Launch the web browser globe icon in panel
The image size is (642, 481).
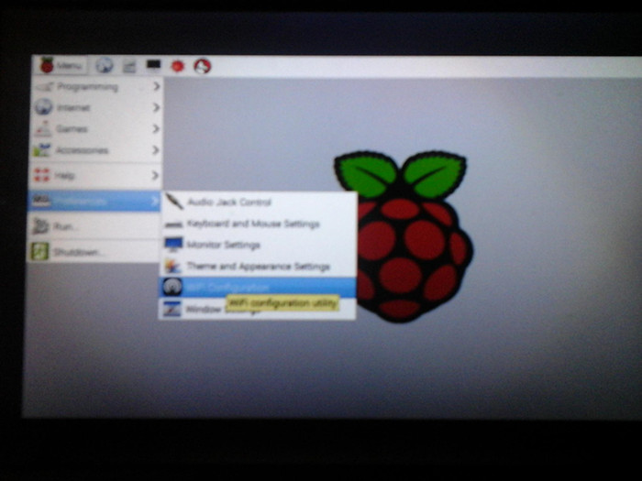pyautogui.click(x=104, y=65)
